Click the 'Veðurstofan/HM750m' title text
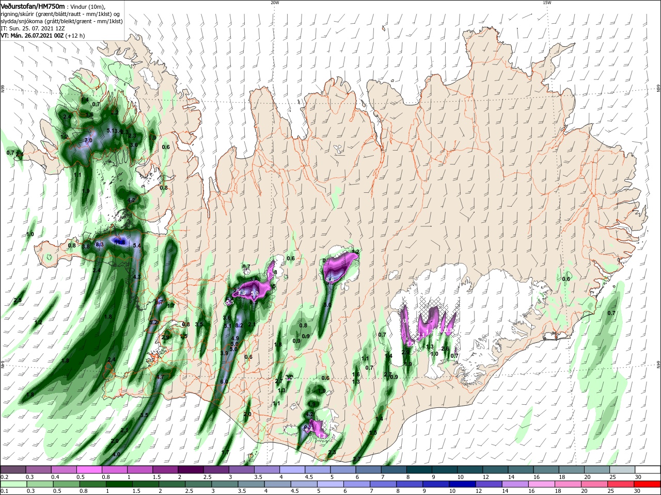 [33, 6]
